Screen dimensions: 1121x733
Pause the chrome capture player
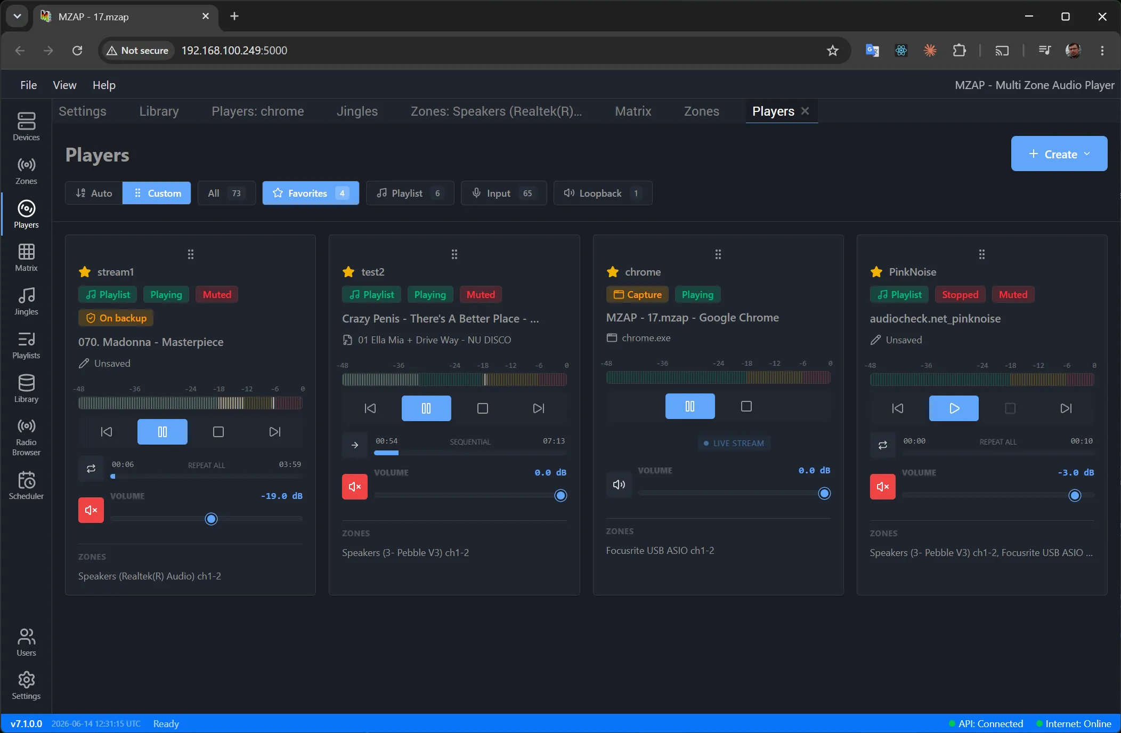690,406
